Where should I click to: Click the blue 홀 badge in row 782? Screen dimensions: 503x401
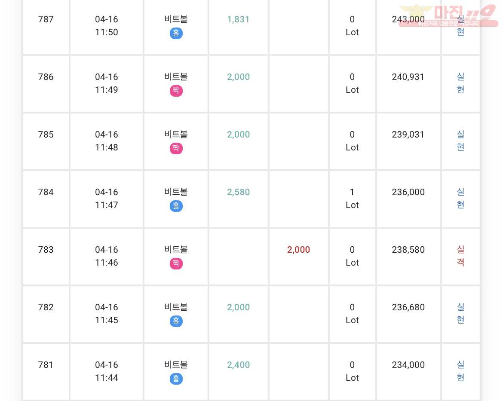click(x=176, y=321)
